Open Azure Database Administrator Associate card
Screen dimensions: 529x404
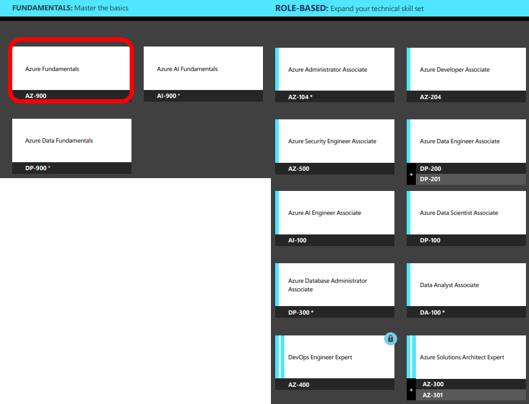335,285
